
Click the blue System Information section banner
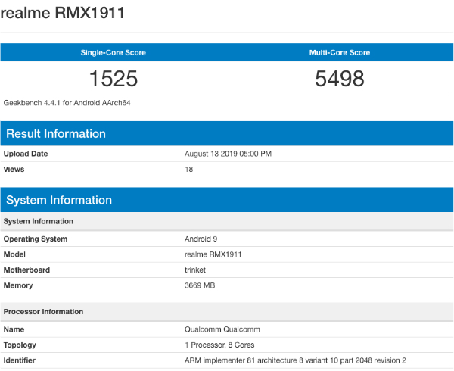pos(227,200)
